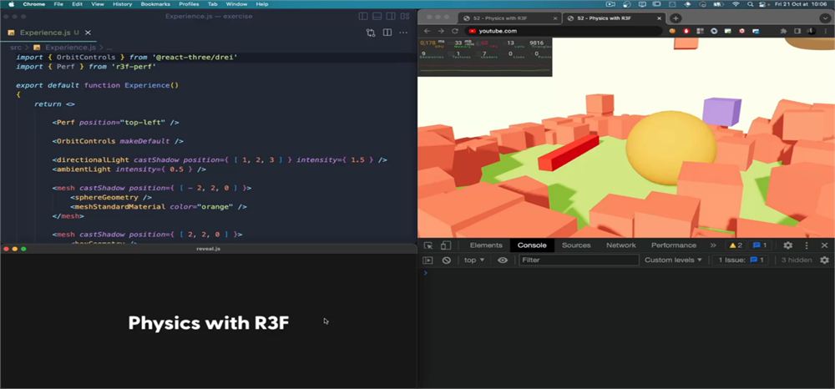Switch to the Performance DevTools tab
Viewport: 835px width, 389px height.
pyautogui.click(x=674, y=245)
